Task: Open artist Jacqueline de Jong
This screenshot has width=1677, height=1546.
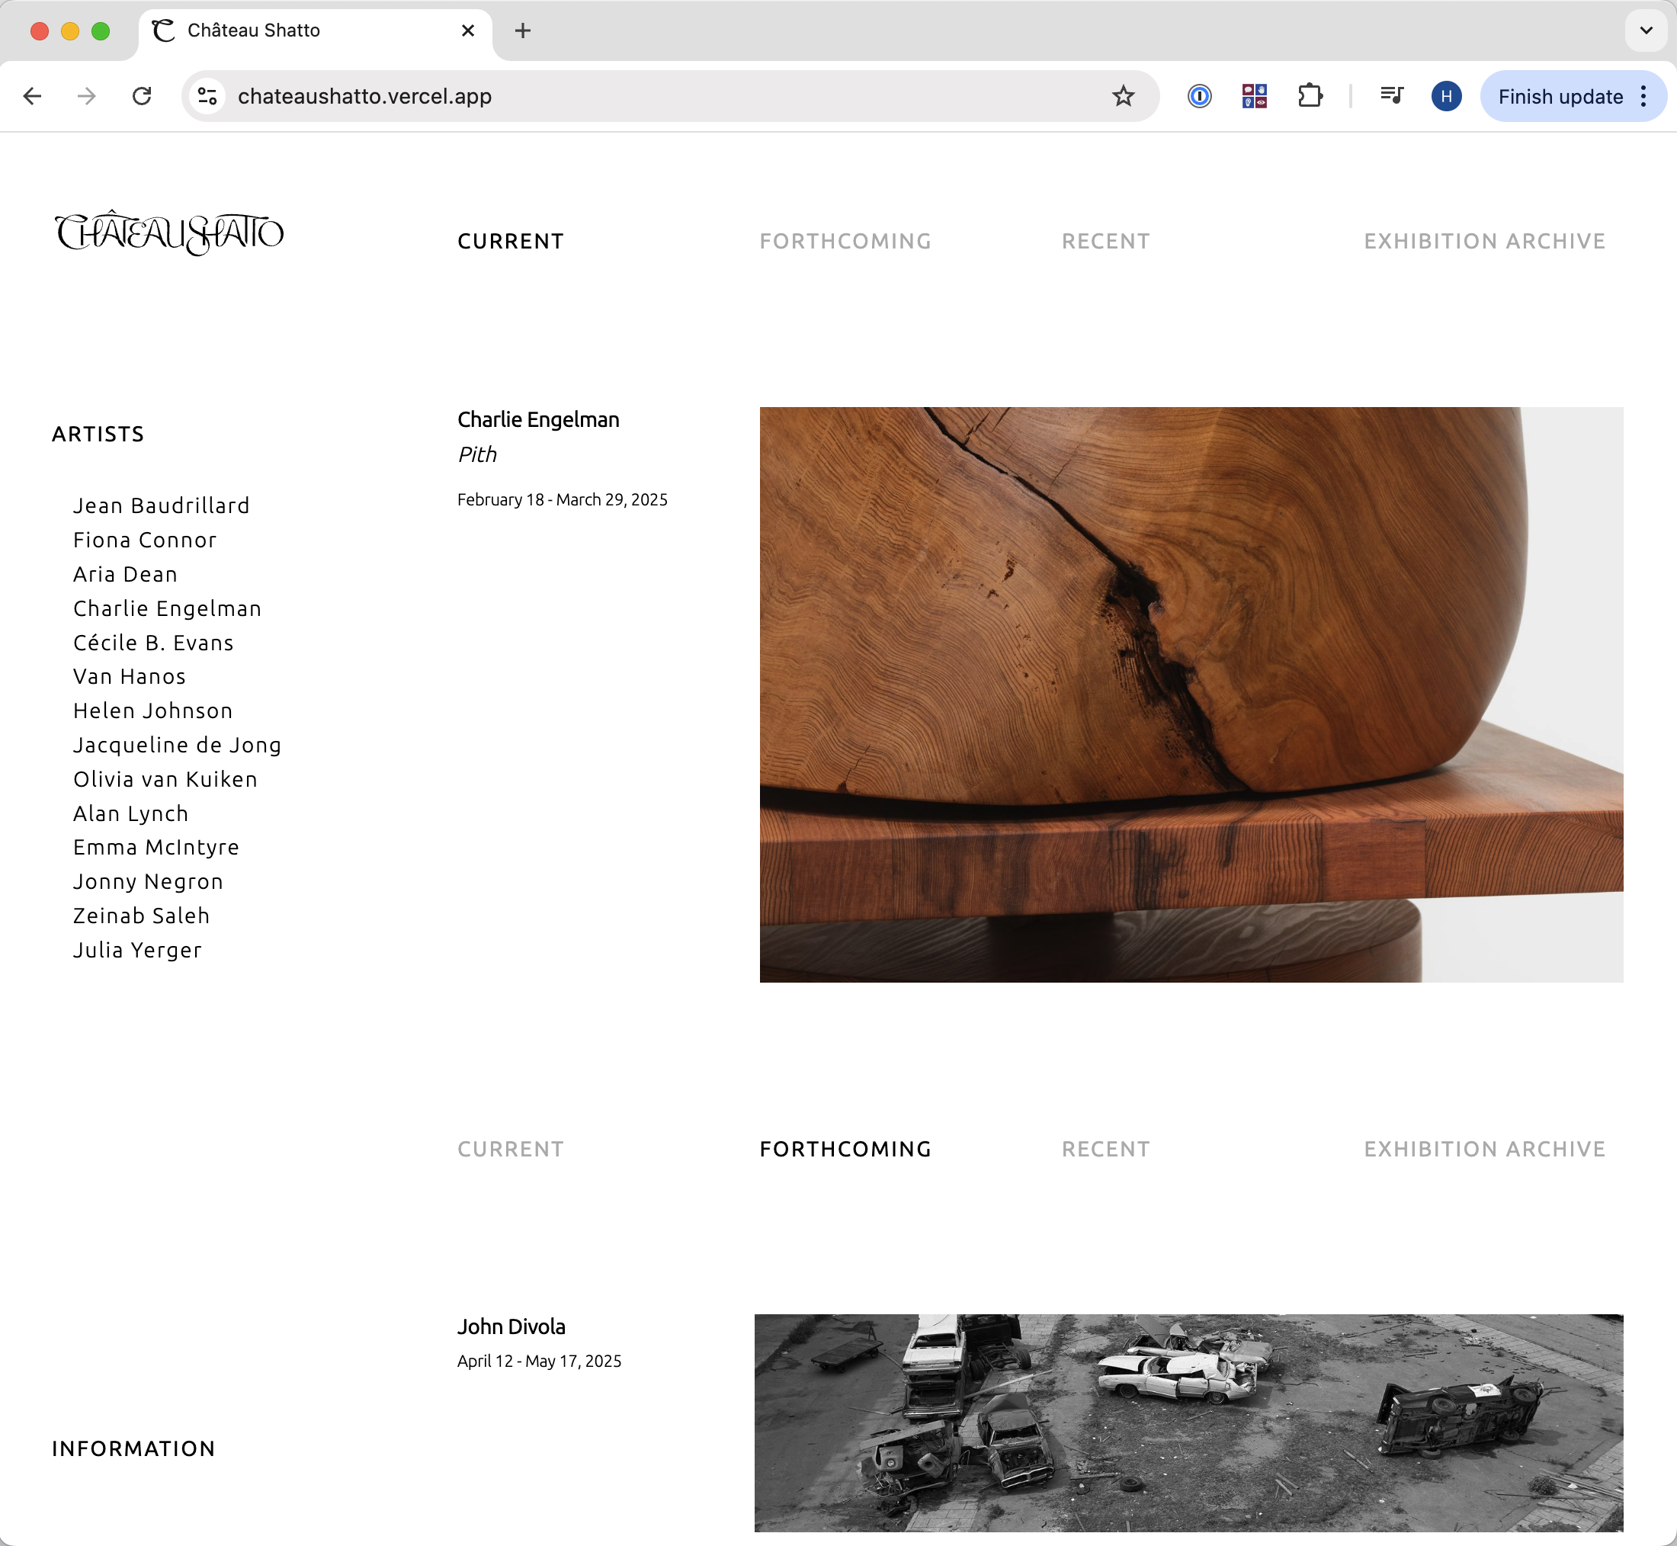Action: (x=178, y=745)
